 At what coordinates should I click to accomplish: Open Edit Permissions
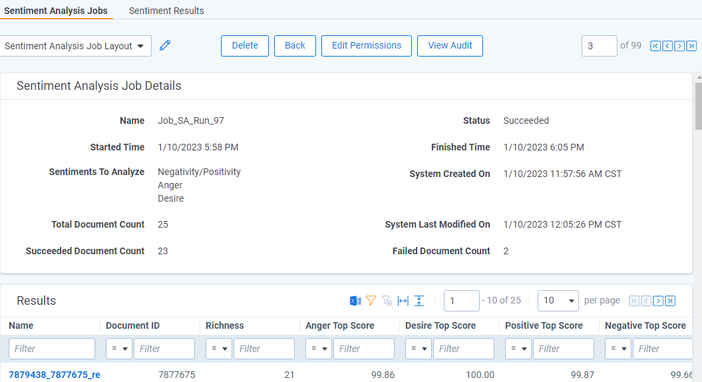point(367,46)
